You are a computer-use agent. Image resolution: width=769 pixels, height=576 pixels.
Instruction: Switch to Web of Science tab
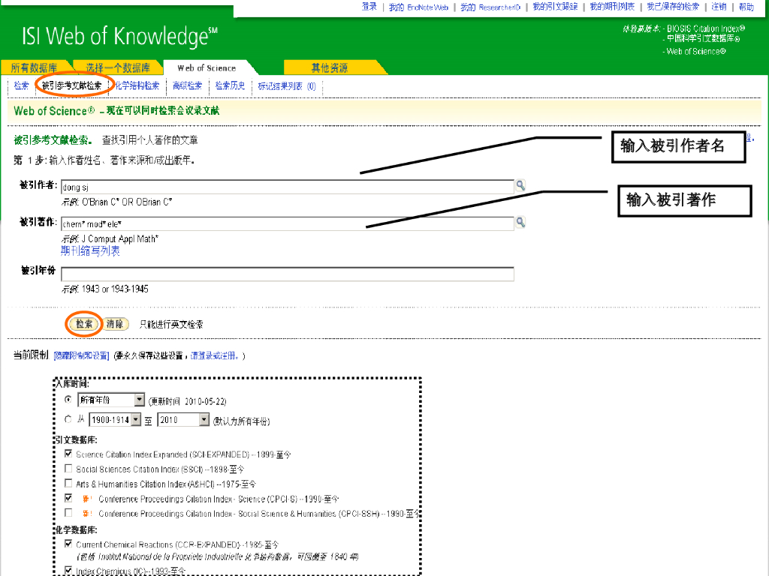tap(207, 67)
